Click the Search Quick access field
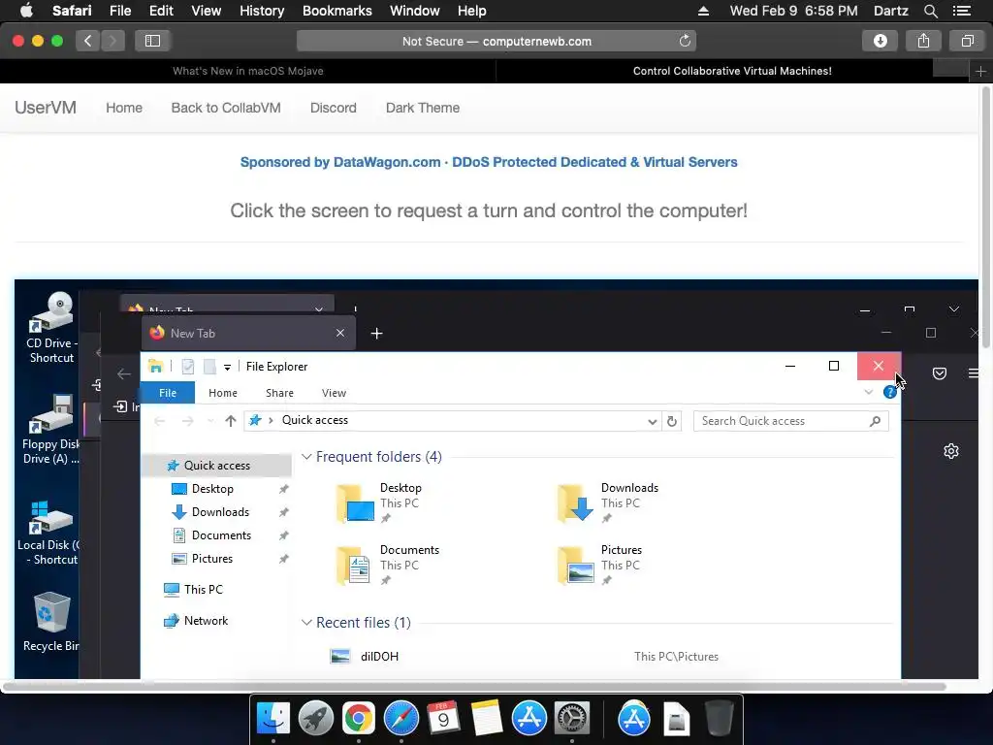This screenshot has height=745, width=993. point(791,421)
